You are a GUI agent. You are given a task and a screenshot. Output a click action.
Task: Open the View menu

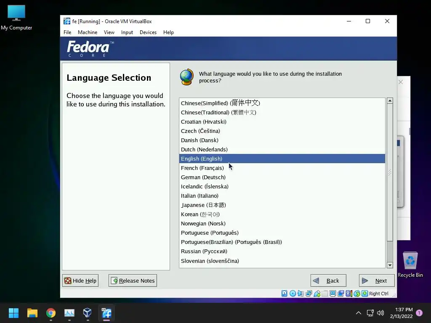(109, 32)
